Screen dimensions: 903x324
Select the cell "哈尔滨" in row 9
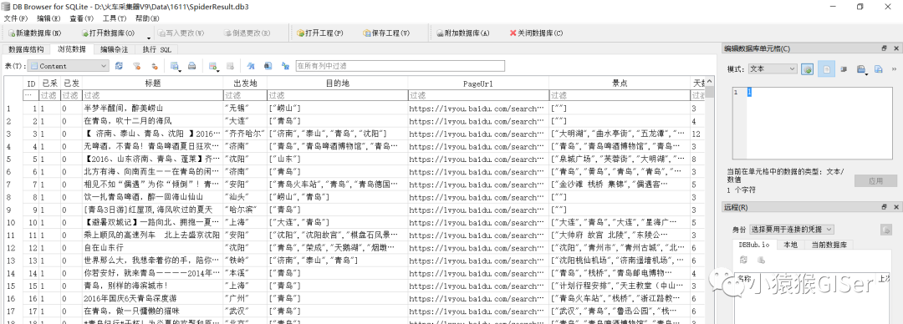(245, 210)
